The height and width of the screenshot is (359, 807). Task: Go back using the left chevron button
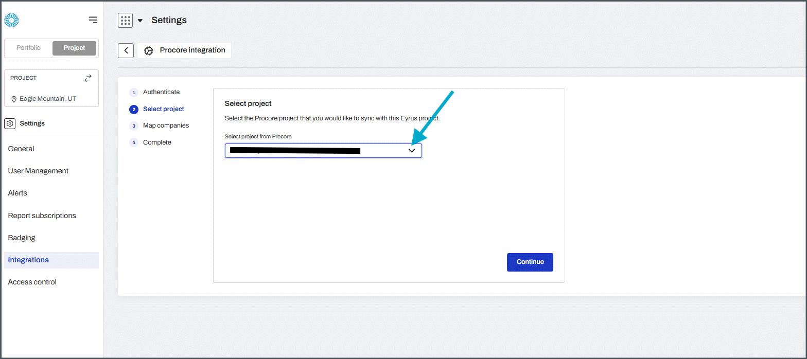click(x=126, y=50)
